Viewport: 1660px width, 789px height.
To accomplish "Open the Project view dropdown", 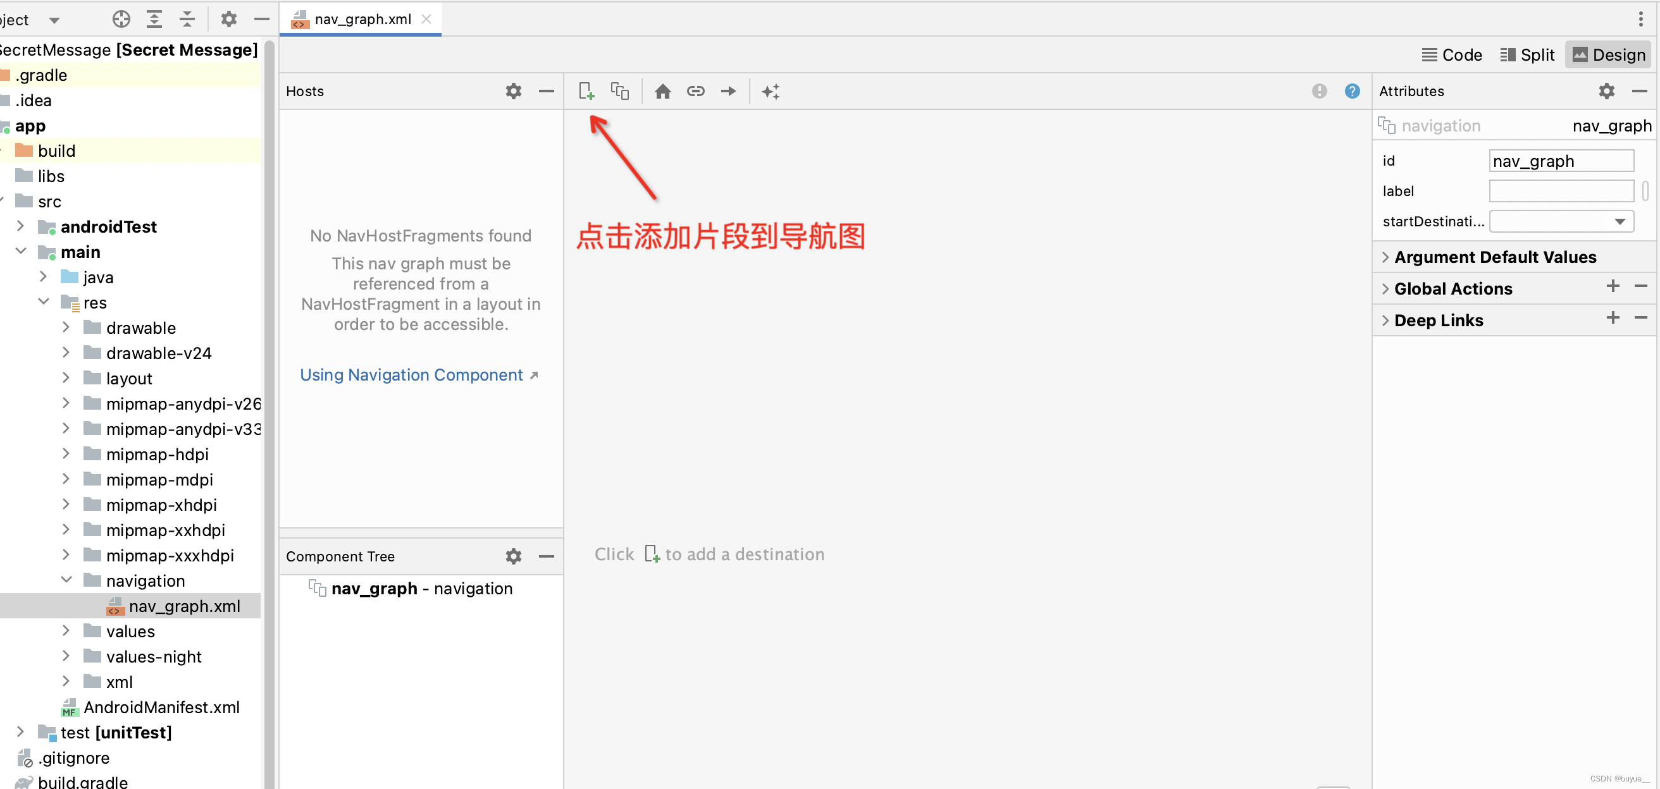I will (54, 20).
